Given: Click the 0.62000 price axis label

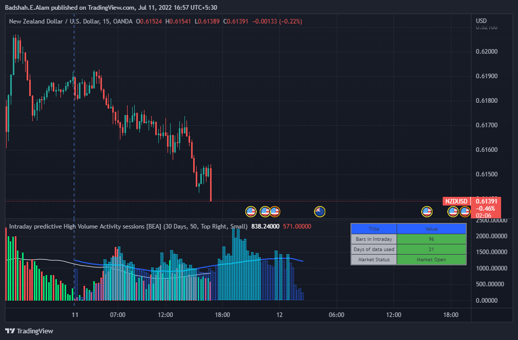Looking at the screenshot, I should coord(487,52).
